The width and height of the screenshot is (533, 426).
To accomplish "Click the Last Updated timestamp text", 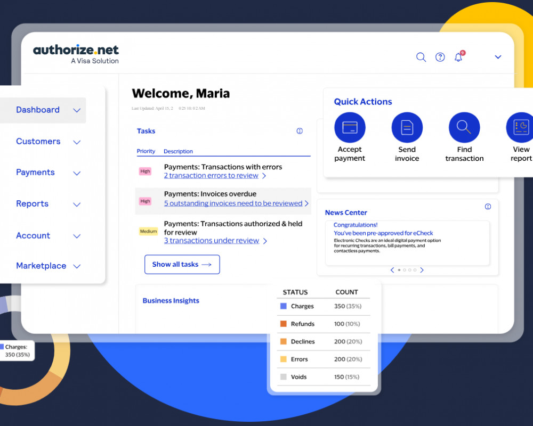I will [168, 109].
